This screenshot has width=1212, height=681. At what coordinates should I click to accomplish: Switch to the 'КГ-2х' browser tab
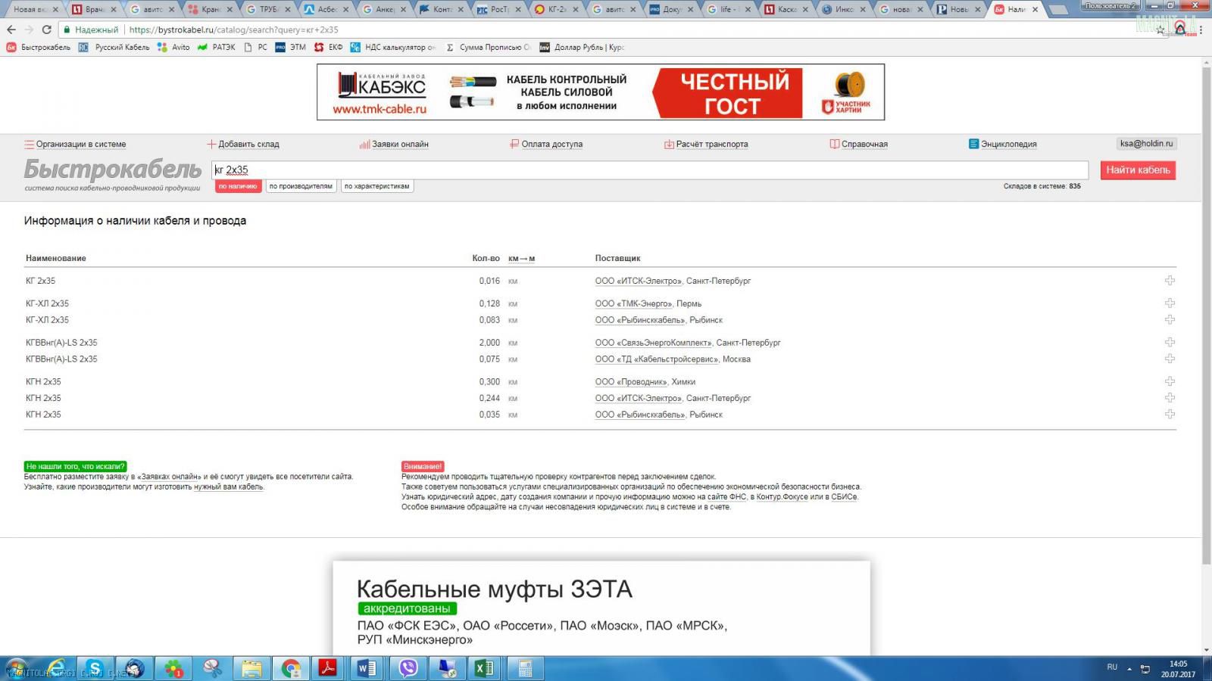[x=555, y=9]
